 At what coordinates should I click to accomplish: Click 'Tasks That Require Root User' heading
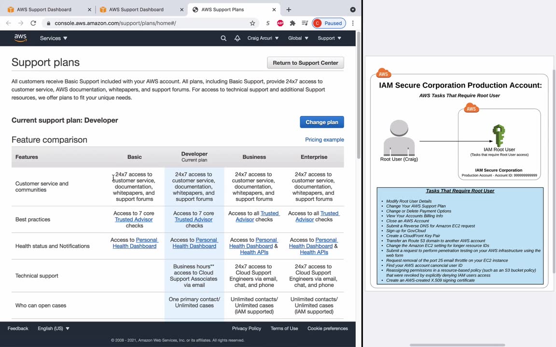point(460,191)
